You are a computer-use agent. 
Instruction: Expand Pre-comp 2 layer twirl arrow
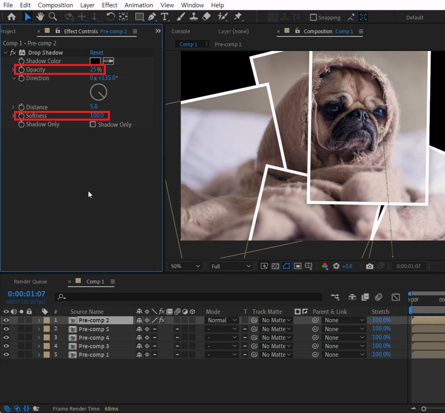point(39,320)
